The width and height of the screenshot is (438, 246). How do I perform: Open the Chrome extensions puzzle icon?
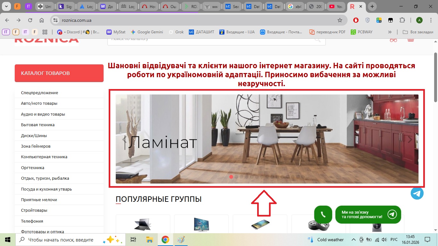click(x=402, y=20)
